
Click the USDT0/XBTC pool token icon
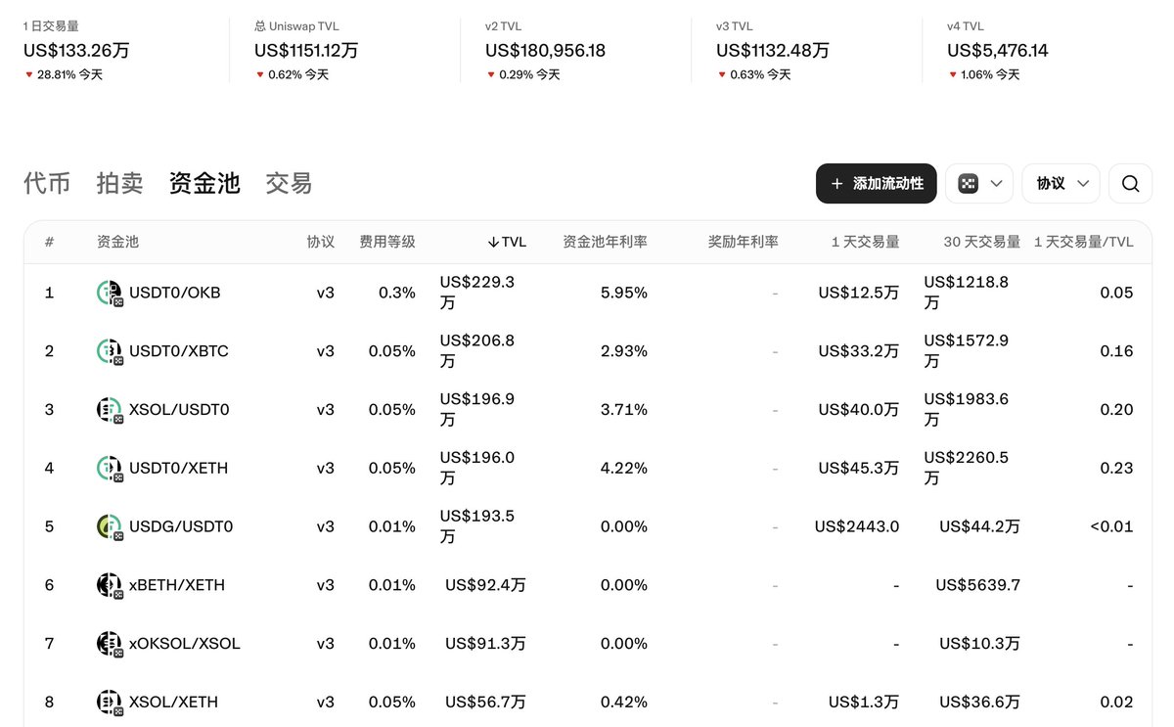point(110,351)
